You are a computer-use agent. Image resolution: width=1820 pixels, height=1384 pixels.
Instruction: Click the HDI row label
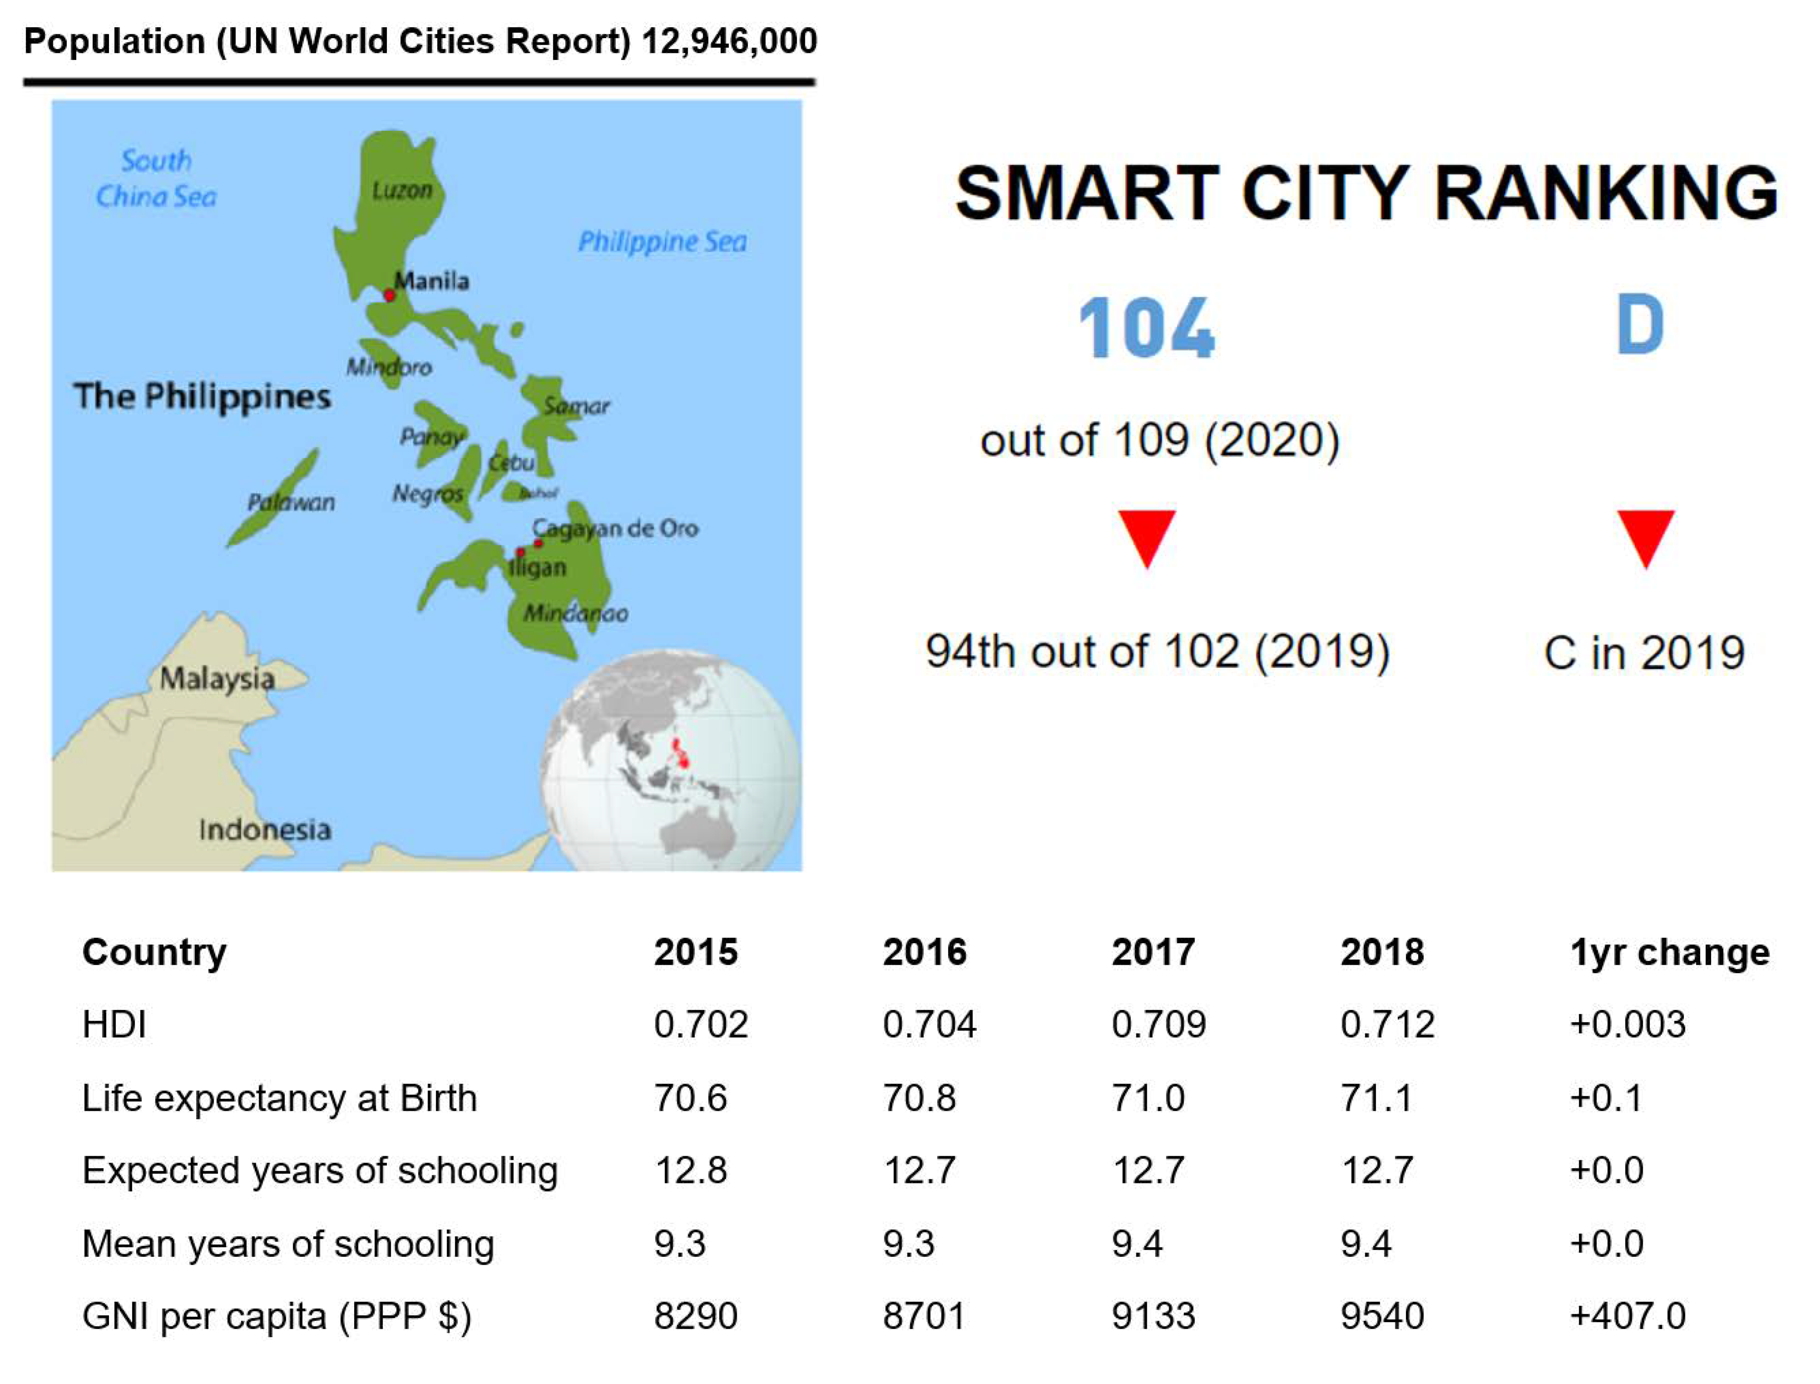coord(114,1024)
